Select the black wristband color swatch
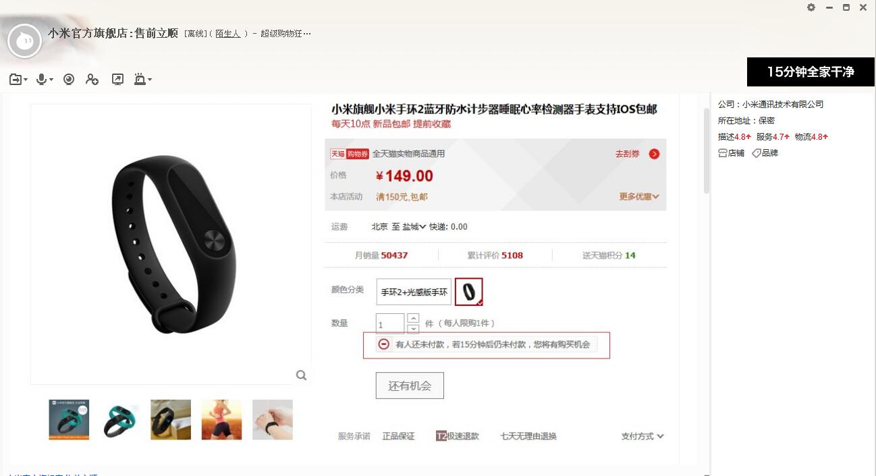Screen dimensions: 876x476 pyautogui.click(x=469, y=292)
